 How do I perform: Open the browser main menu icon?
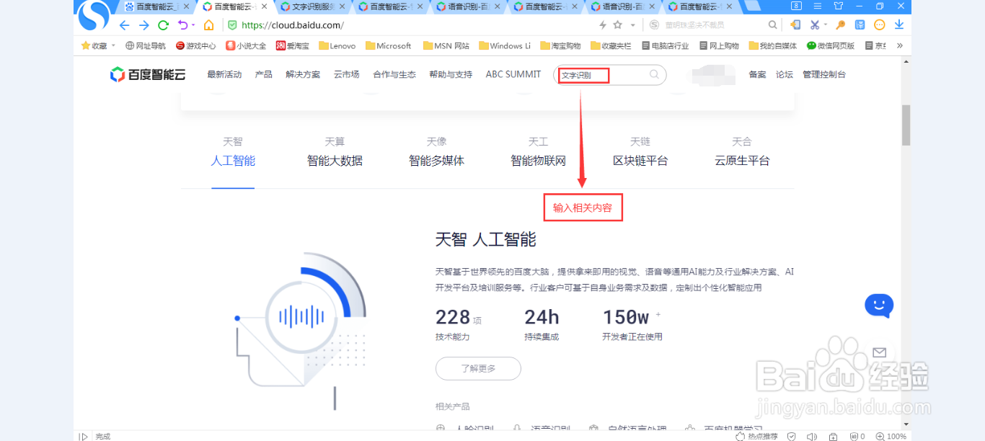coord(816,6)
